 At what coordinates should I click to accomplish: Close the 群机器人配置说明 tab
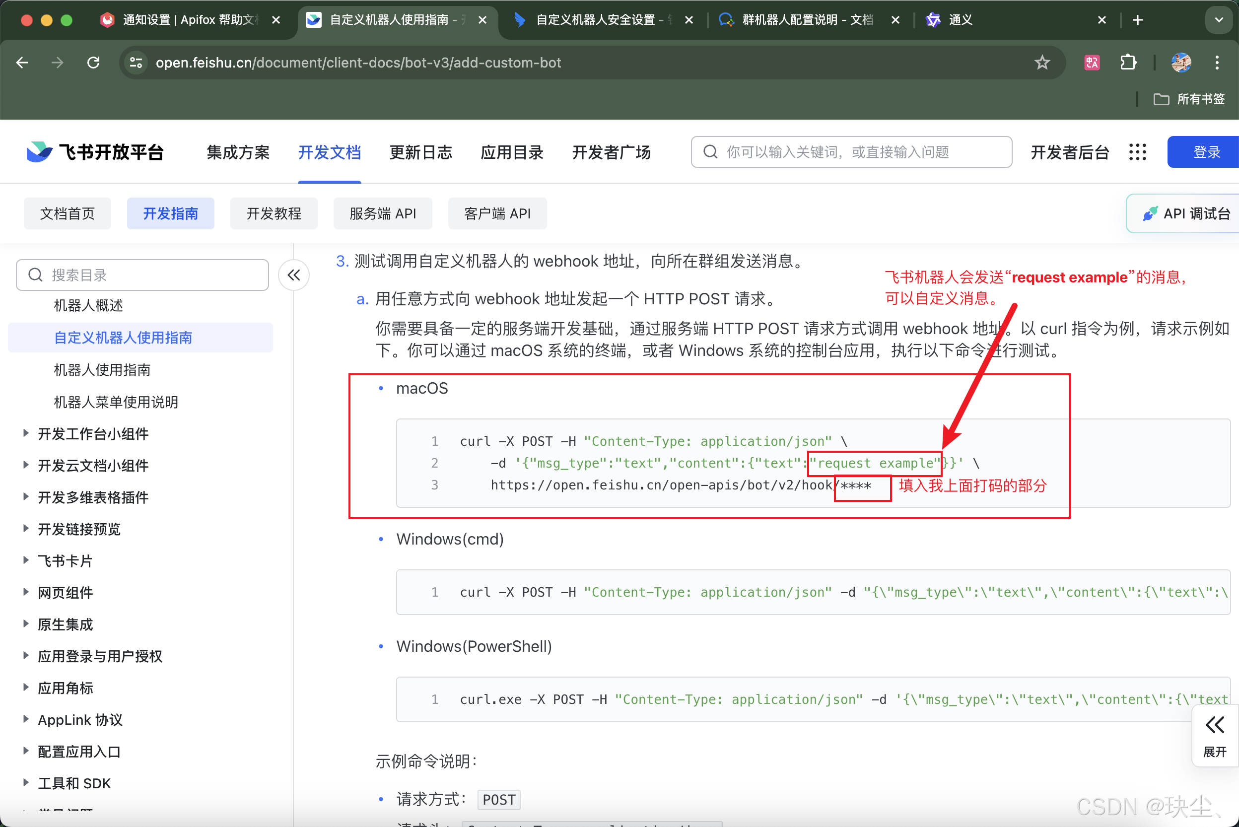[x=895, y=20]
